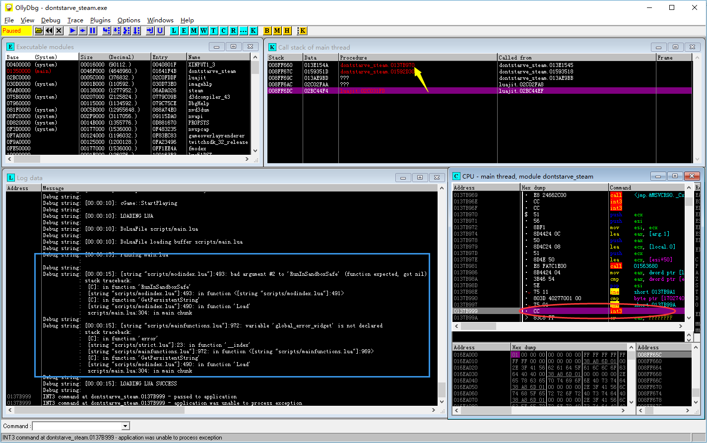Click the Run program play icon
This screenshot has height=443, width=707.
73,31
